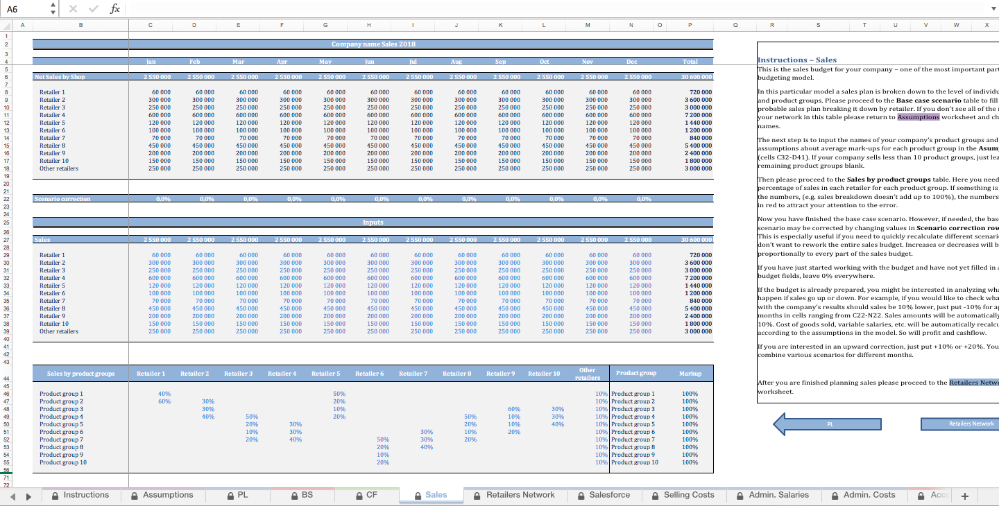The image size is (999, 506).
Task: Click Jan scenario correction 0,0% cell
Action: (x=151, y=199)
